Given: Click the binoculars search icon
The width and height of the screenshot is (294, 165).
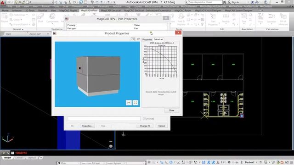Looking at the screenshot, I should (225, 2).
